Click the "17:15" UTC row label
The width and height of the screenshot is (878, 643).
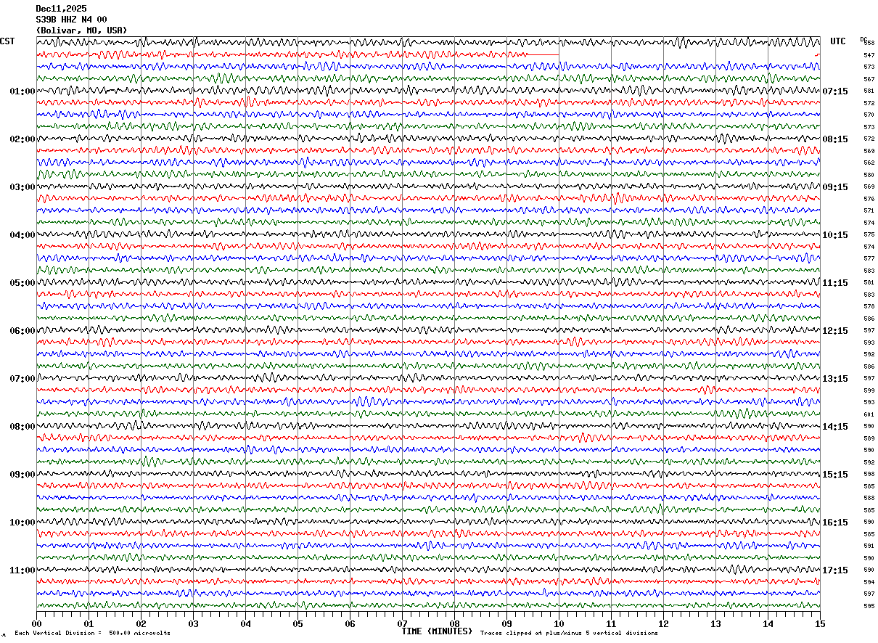pyautogui.click(x=835, y=570)
